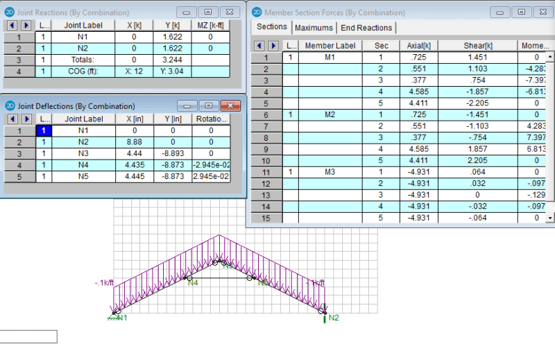
Task: Click Shear[k] column header
Action: click(478, 46)
